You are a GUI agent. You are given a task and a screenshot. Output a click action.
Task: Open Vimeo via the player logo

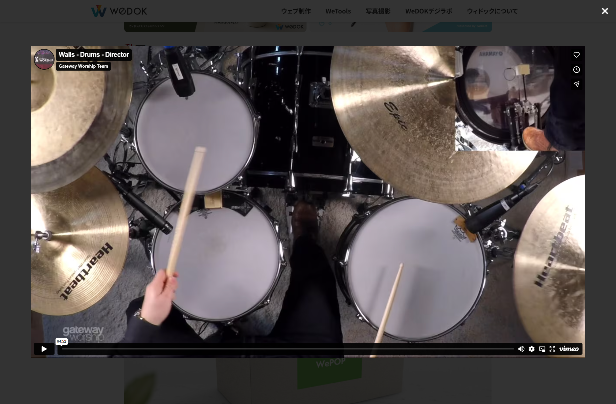[569, 349]
